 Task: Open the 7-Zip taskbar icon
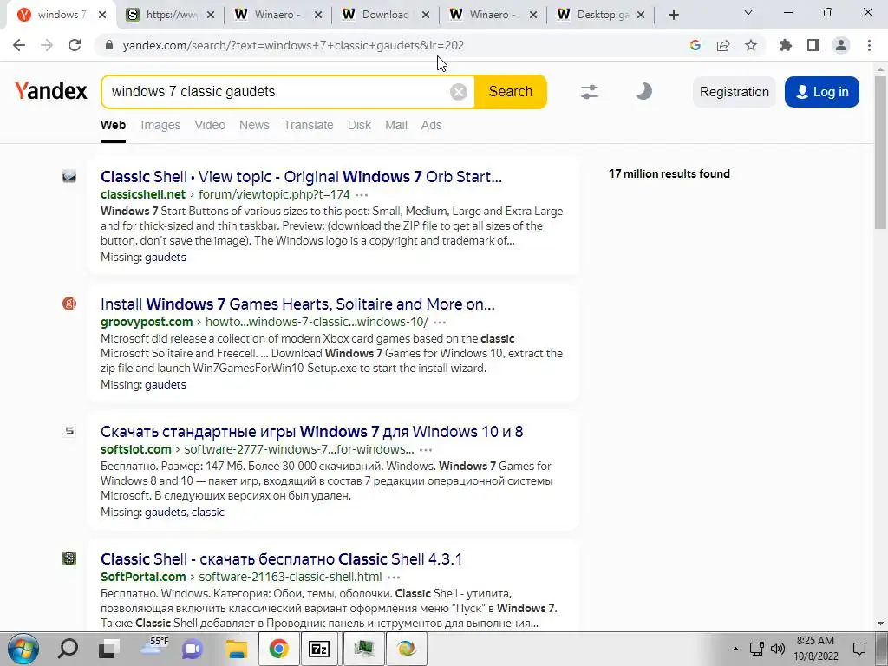pyautogui.click(x=319, y=649)
